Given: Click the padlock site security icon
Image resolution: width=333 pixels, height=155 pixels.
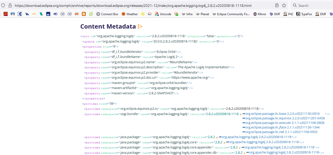Looking at the screenshot, I should pyautogui.click(x=10, y=5).
